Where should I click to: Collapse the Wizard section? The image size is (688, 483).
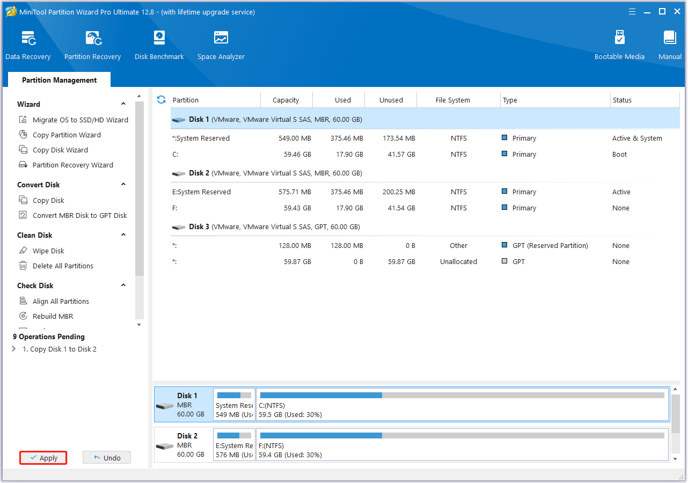(123, 104)
